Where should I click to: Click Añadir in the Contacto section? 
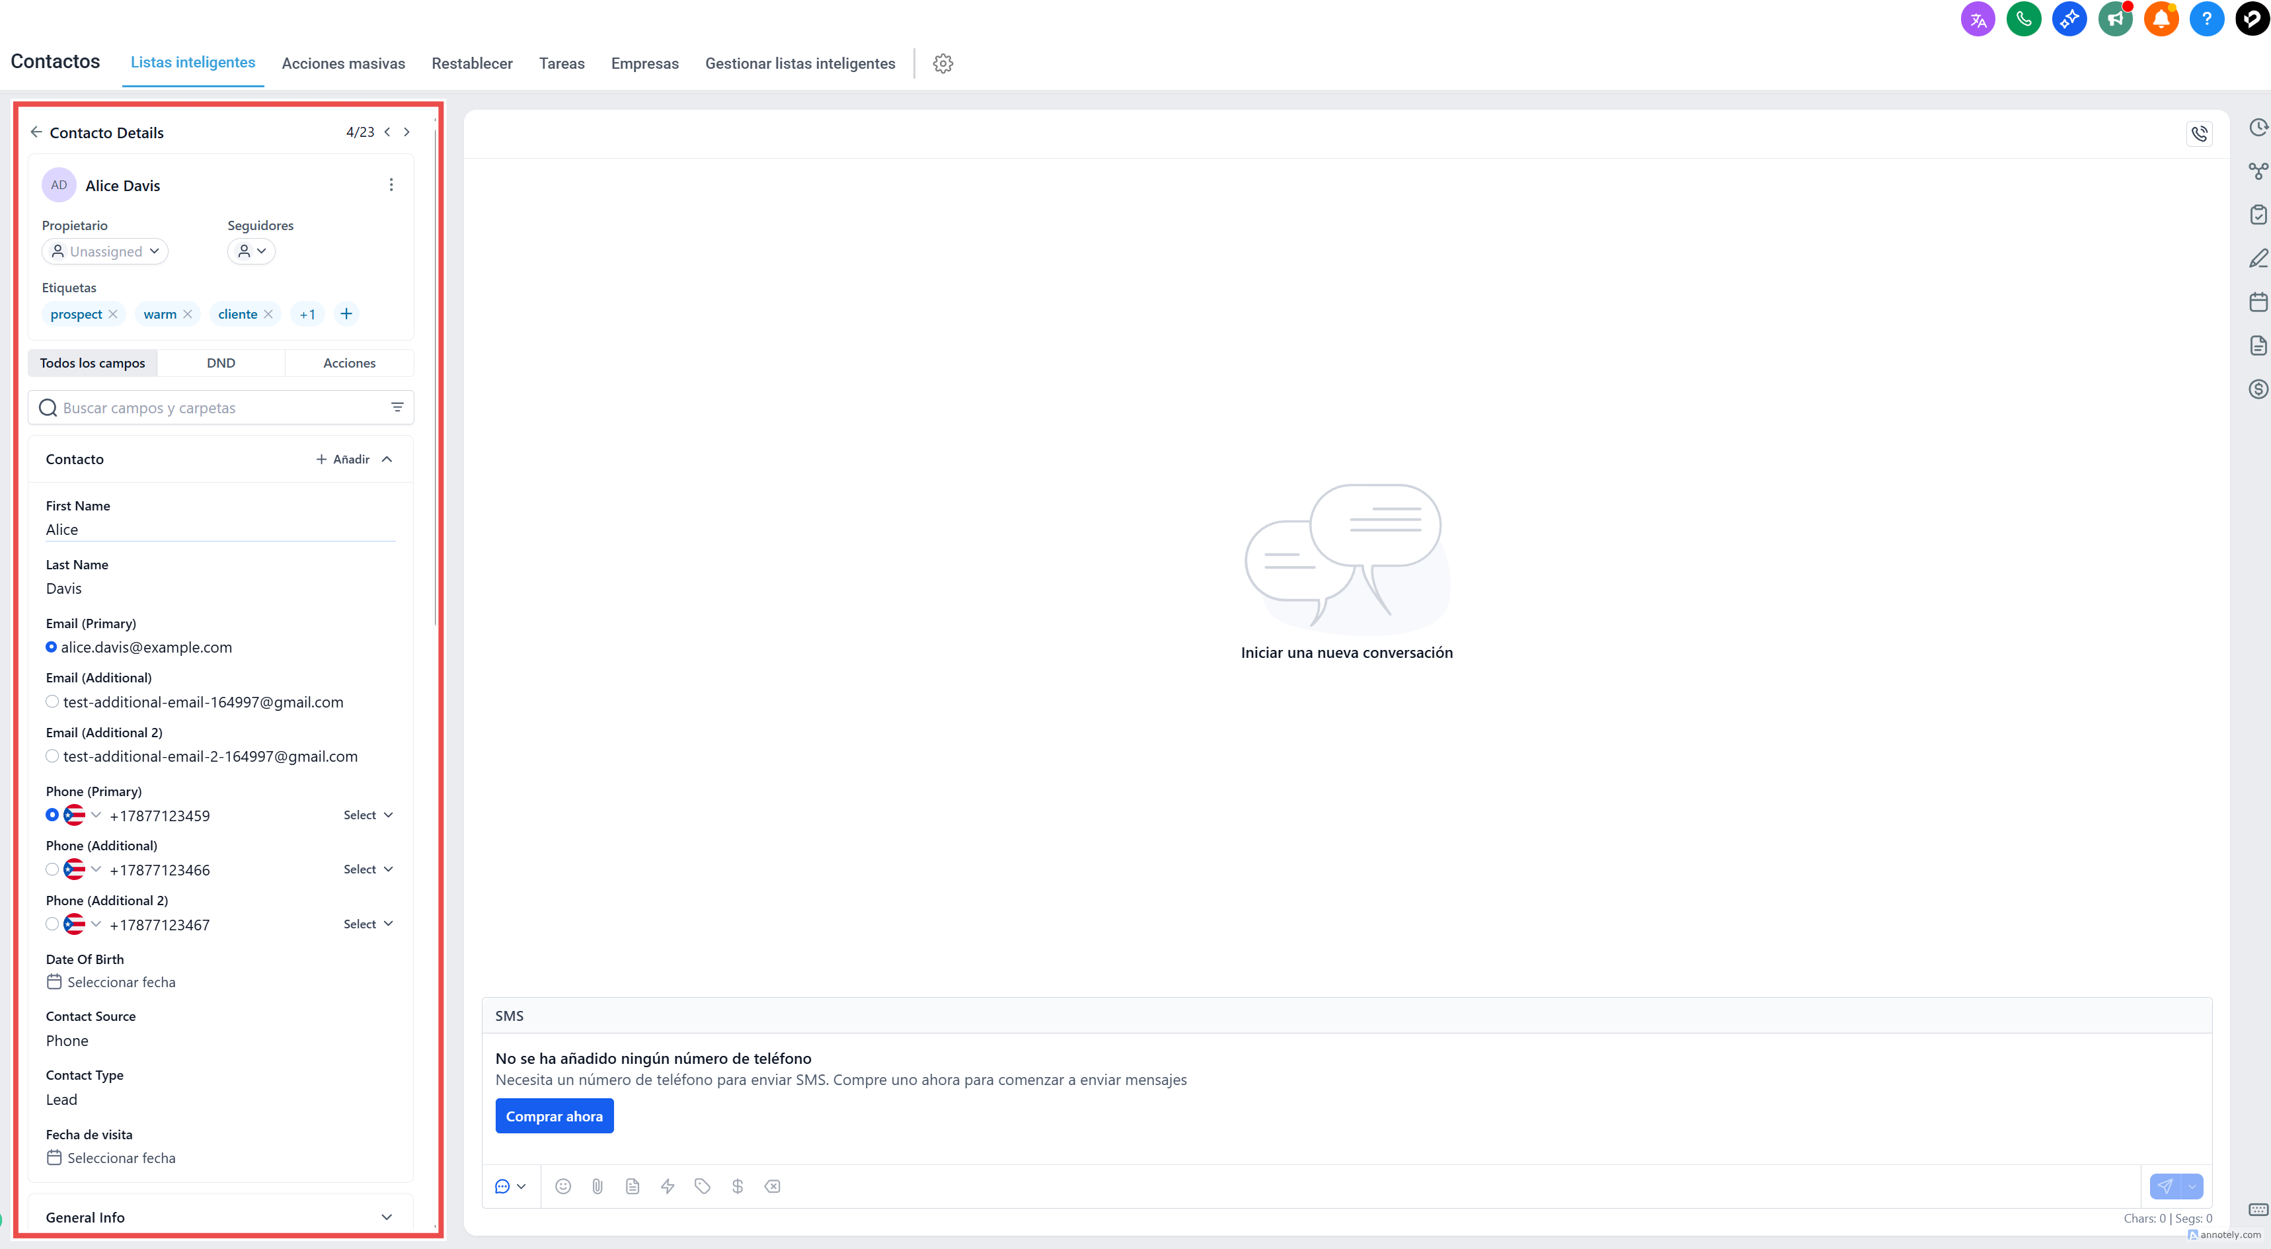(343, 460)
